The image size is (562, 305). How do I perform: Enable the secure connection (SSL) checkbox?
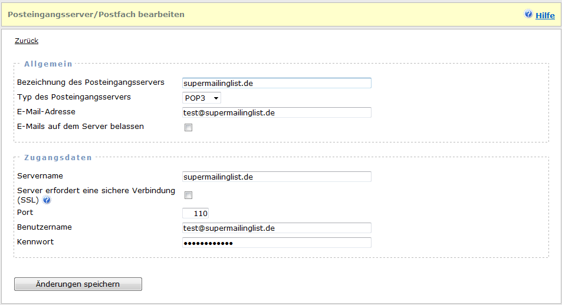(189, 195)
